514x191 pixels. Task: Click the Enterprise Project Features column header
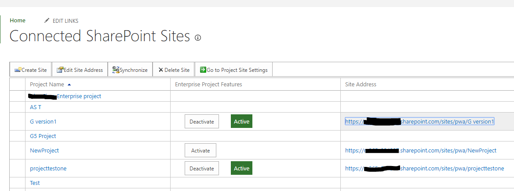[x=208, y=84]
